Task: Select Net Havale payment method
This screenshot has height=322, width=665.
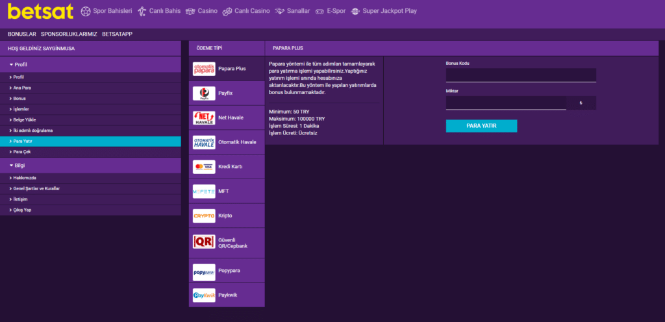Action: click(x=227, y=118)
